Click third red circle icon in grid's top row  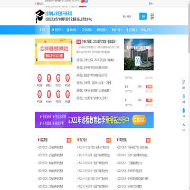pyautogui.click(x=58, y=78)
